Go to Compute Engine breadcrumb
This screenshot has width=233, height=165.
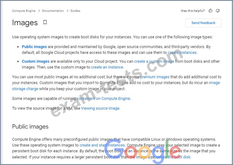point(24,11)
